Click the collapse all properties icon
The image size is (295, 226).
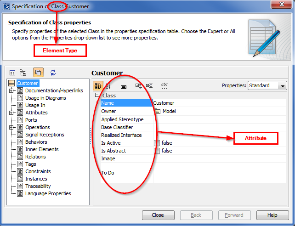click(x=149, y=86)
